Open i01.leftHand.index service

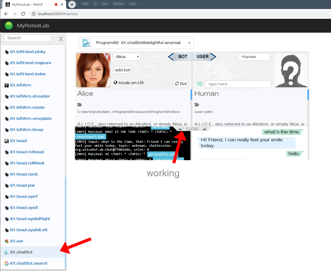[x=28, y=74]
